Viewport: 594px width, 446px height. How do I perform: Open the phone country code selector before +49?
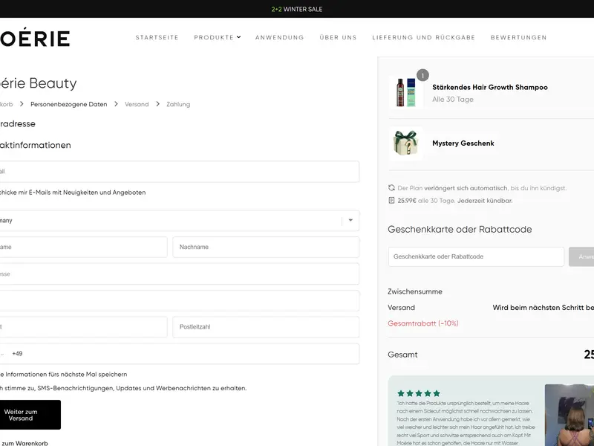coord(3,354)
